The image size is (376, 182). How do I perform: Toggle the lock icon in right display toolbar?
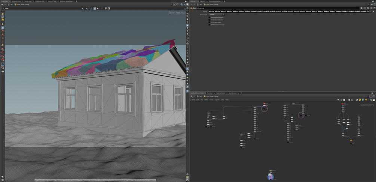point(187,19)
